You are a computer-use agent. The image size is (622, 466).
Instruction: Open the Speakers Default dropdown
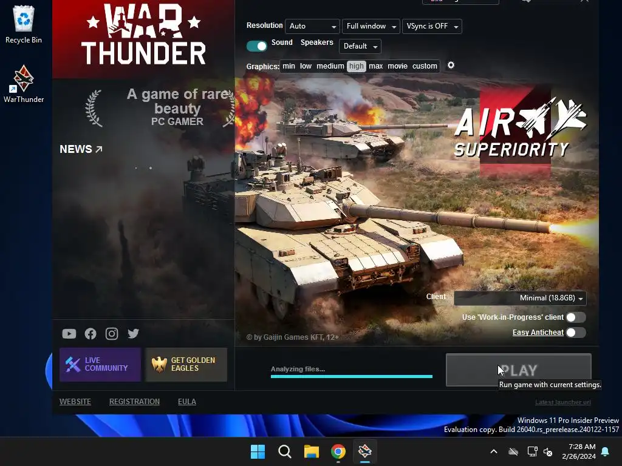coord(360,46)
